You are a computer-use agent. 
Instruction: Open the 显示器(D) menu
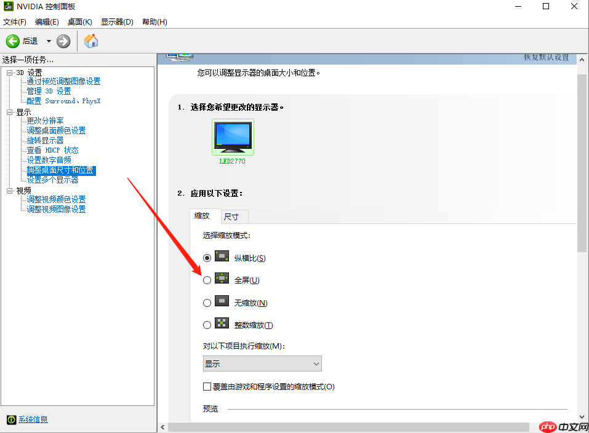(x=117, y=22)
